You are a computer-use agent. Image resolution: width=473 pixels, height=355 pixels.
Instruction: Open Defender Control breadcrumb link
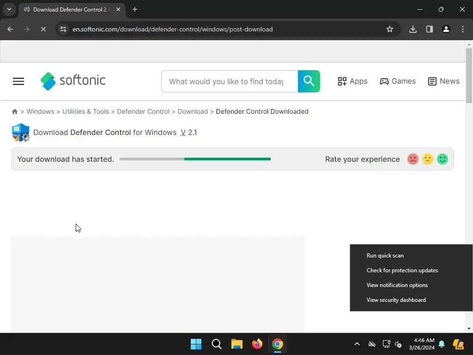pos(143,111)
